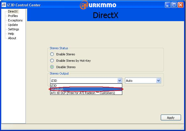Click the window resize grip

click(182, 128)
